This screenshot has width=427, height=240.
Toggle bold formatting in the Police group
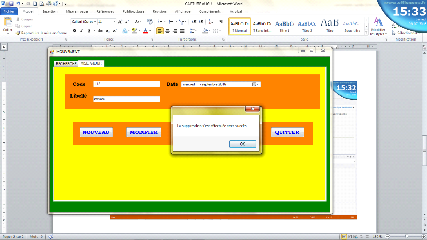(74, 31)
